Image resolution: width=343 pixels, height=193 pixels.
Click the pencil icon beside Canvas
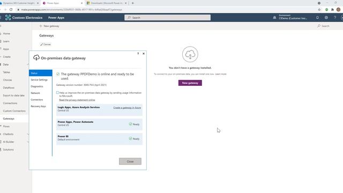[42, 44]
